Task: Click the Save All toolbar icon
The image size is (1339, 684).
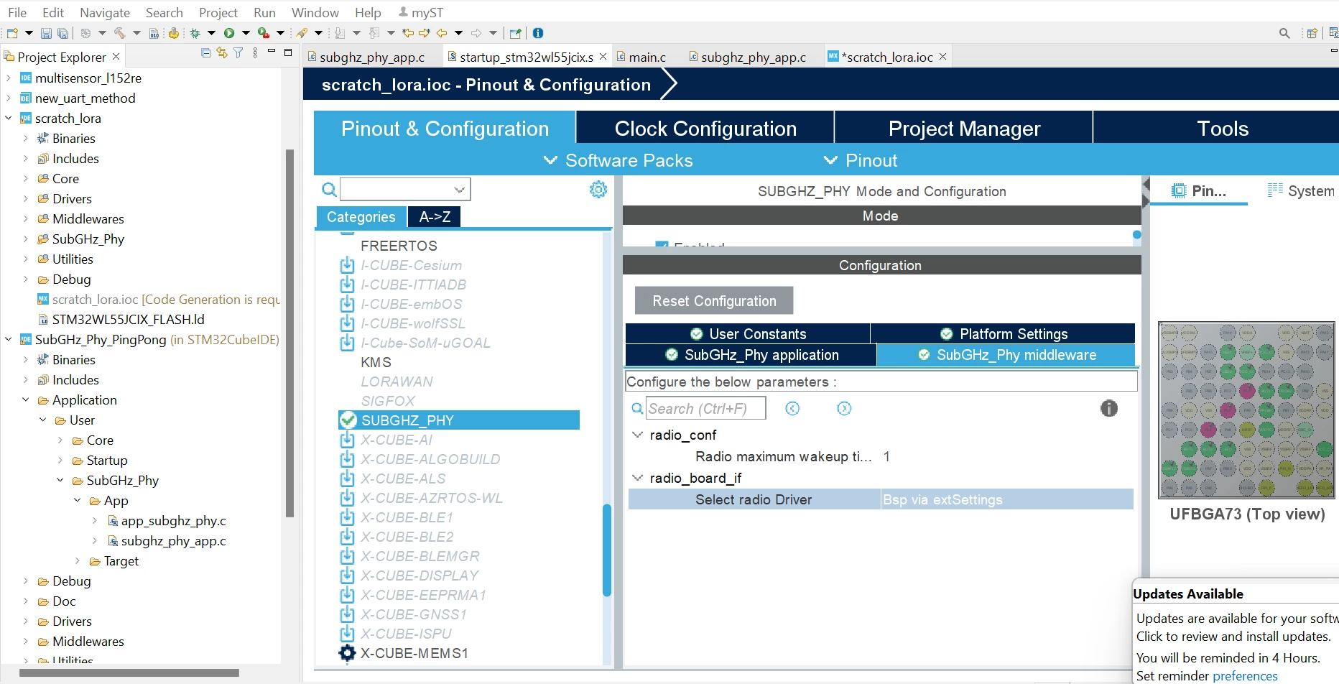Action: (62, 33)
